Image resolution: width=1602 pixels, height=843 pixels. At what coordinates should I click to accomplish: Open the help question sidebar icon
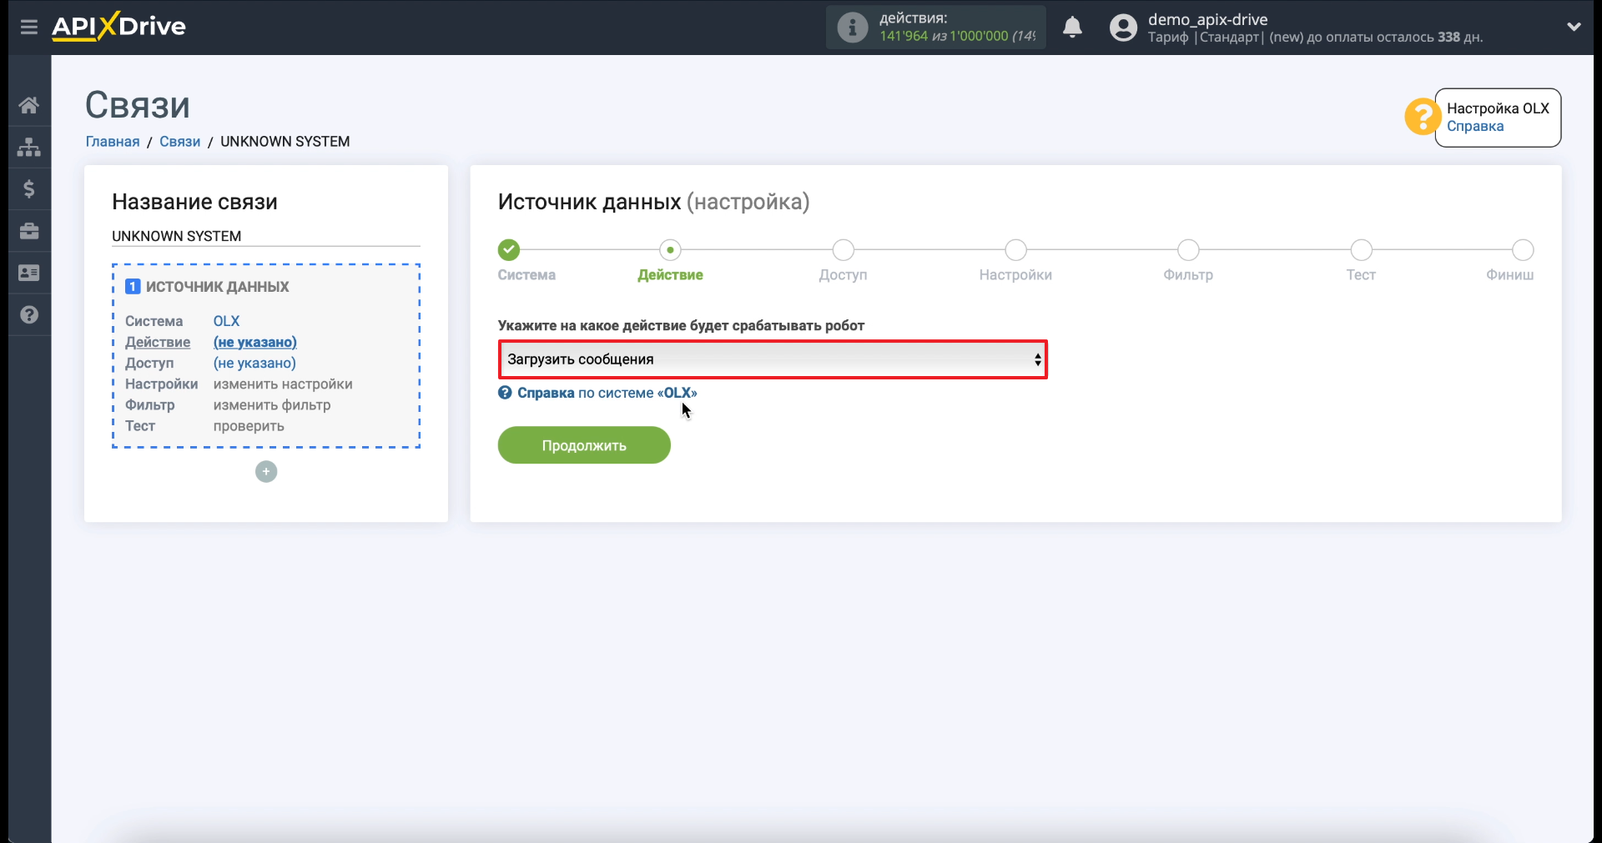(x=29, y=314)
